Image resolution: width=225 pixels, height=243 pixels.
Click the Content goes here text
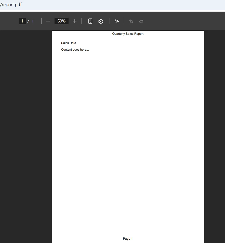click(x=75, y=49)
